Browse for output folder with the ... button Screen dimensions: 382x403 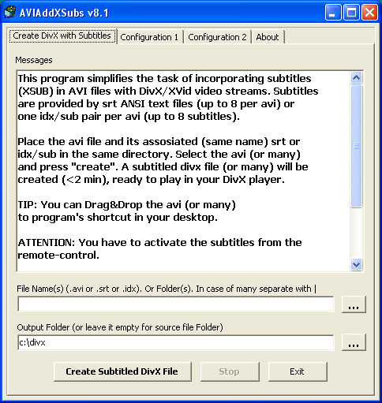coord(354,342)
